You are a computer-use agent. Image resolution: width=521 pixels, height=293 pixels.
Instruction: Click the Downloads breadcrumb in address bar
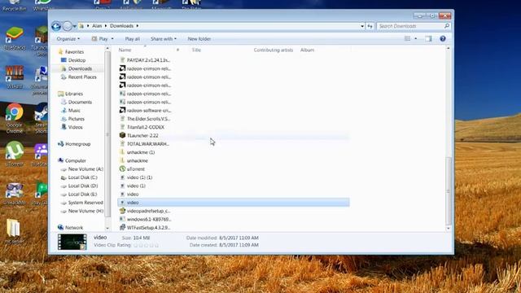[121, 26]
